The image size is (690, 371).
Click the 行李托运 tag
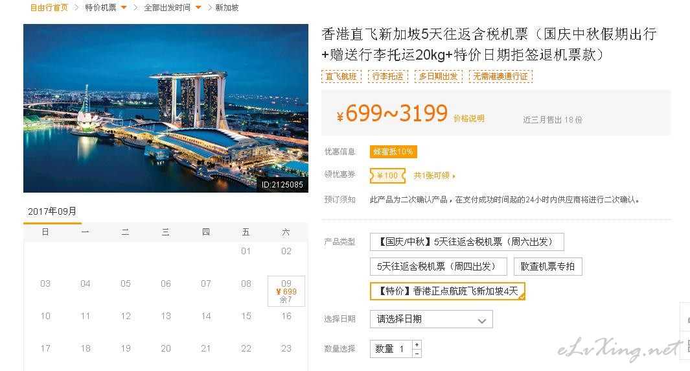(387, 77)
